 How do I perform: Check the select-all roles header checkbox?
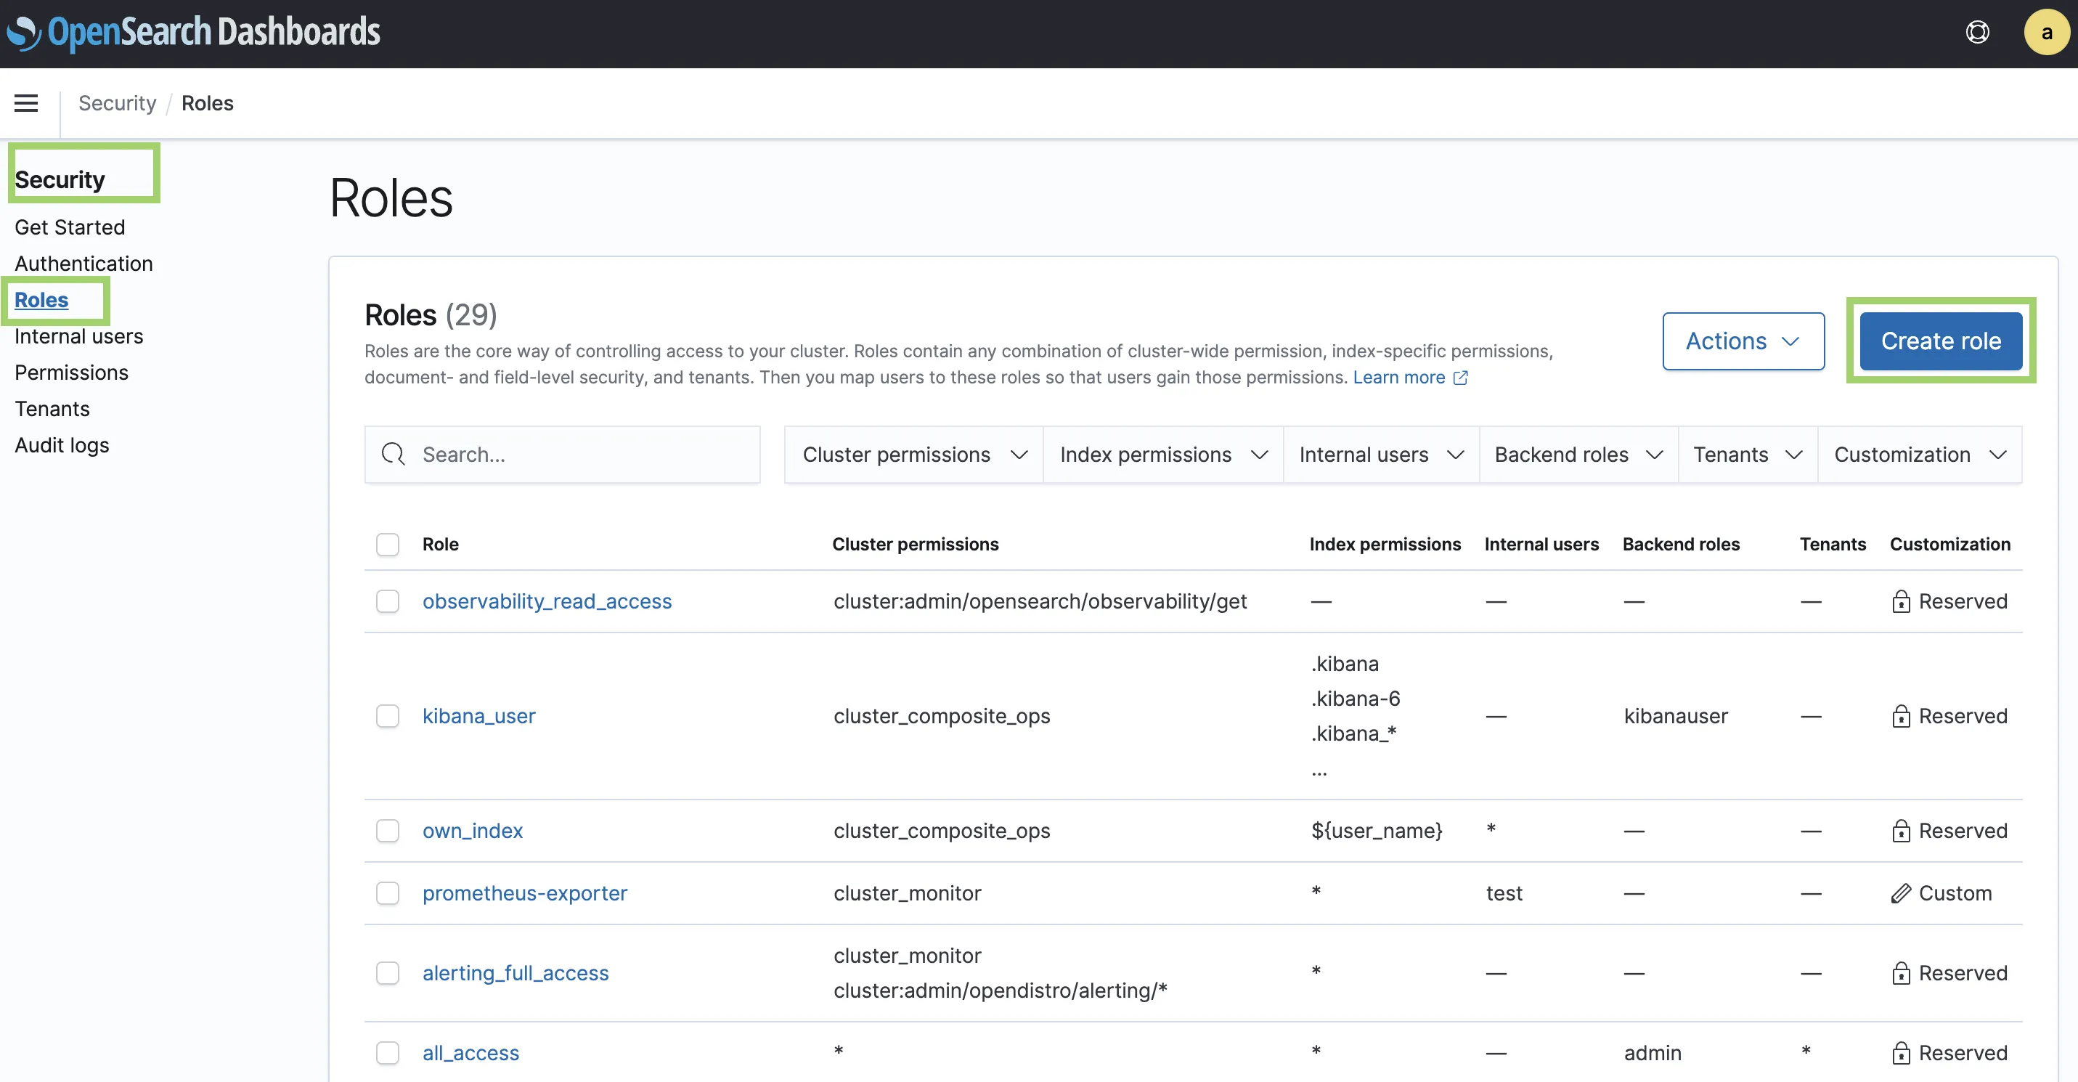coord(387,545)
